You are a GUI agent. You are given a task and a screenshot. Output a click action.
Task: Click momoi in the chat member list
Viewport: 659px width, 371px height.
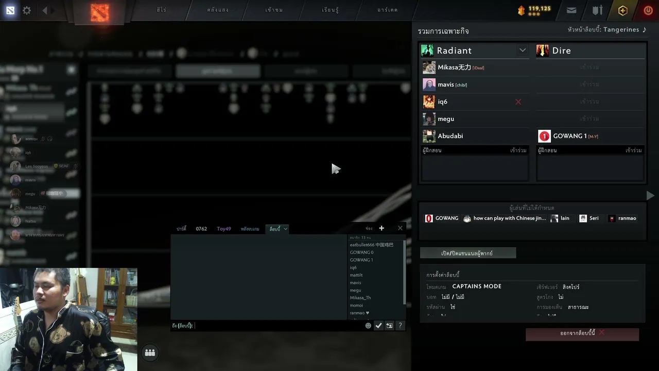pos(356,306)
